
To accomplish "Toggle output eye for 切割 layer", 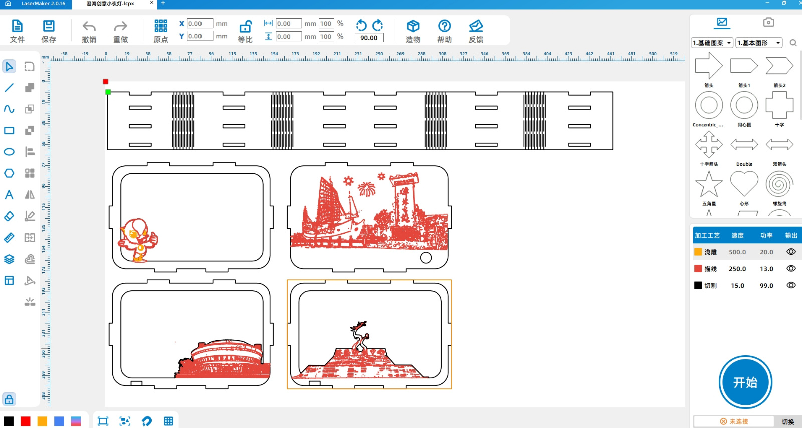I will pos(791,285).
